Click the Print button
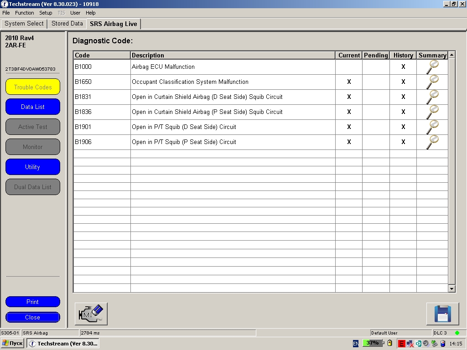 [x=33, y=302]
